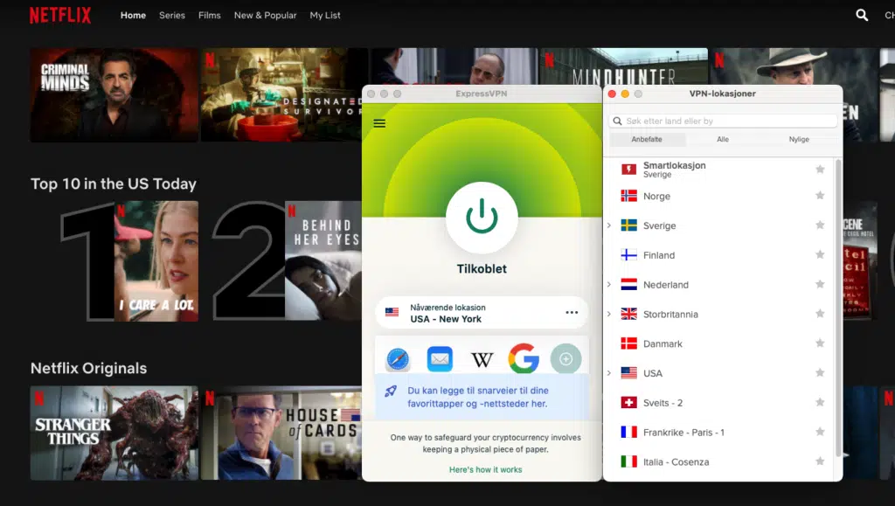Open Netflix New & Popular section

[x=266, y=16]
